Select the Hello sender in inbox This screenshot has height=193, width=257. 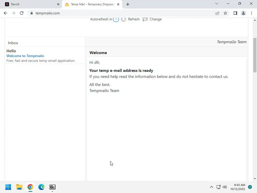point(11,51)
